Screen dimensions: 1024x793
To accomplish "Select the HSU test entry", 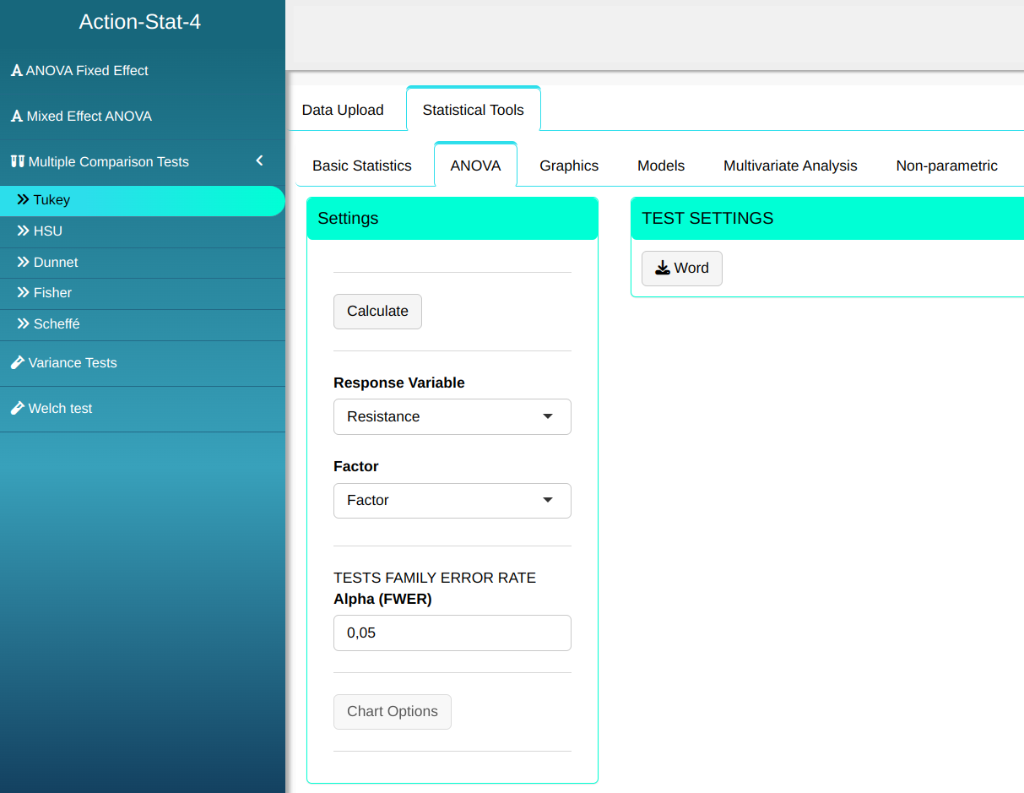I will pyautogui.click(x=47, y=231).
